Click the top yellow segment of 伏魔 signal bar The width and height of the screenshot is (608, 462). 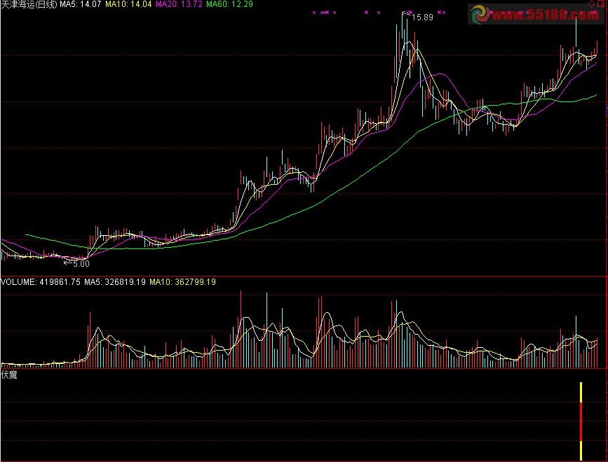click(581, 393)
